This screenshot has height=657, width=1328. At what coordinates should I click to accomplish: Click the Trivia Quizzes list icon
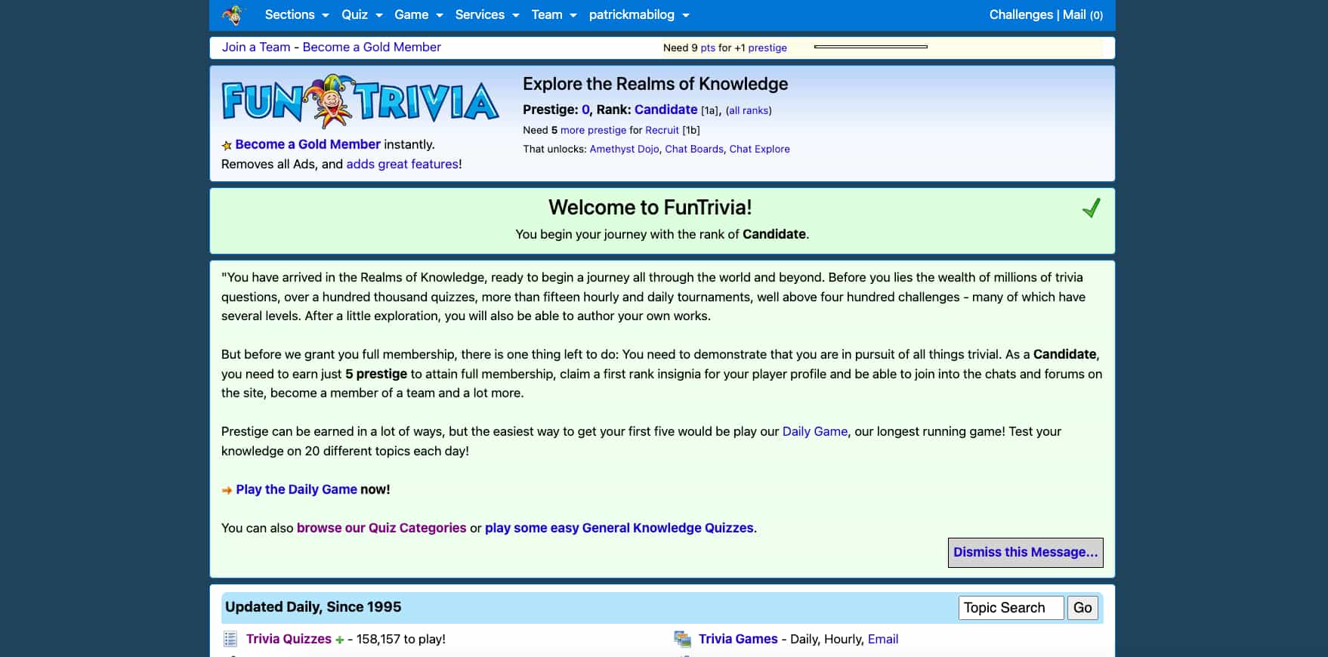click(x=230, y=640)
